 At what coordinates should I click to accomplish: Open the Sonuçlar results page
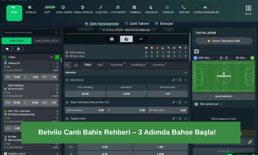click(x=164, y=24)
